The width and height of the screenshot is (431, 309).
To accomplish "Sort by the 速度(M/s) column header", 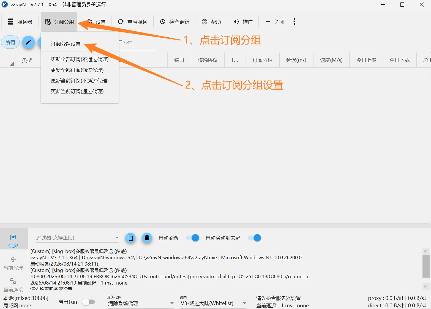I will [331, 60].
